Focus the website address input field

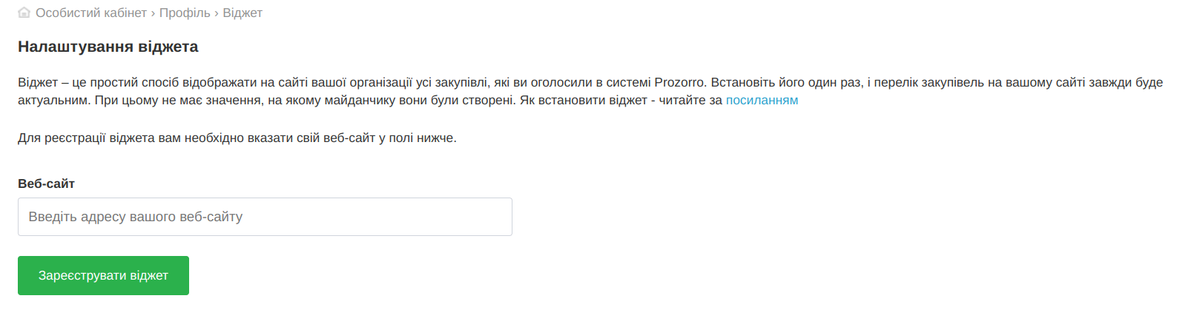tap(265, 217)
